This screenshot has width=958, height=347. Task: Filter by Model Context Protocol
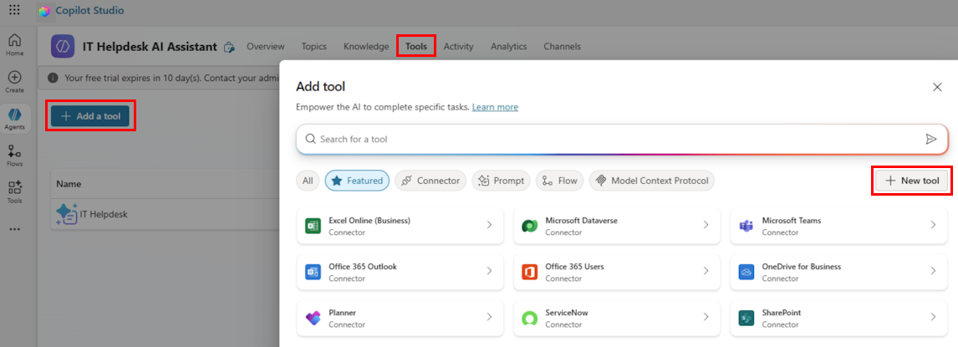[x=652, y=181]
